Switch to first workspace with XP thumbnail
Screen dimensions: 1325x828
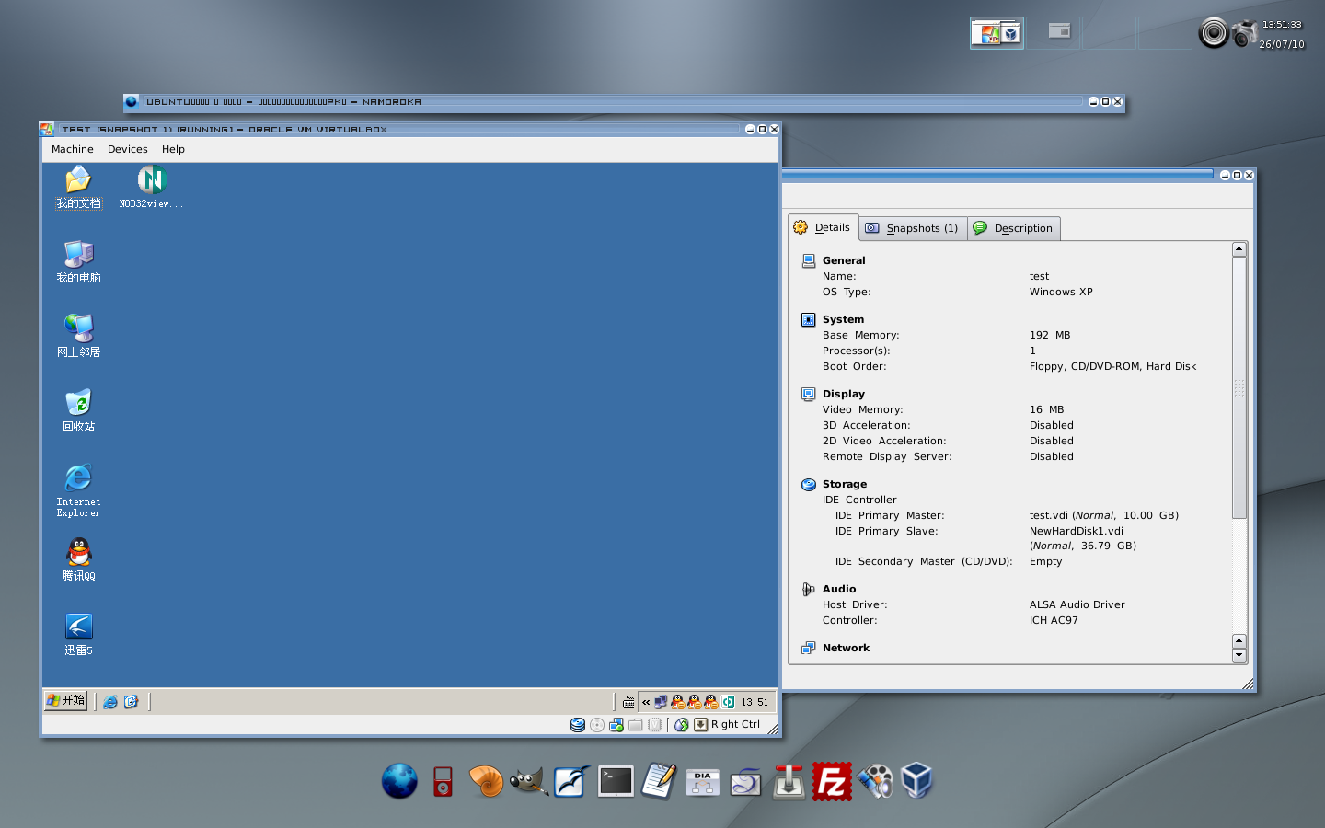[997, 33]
